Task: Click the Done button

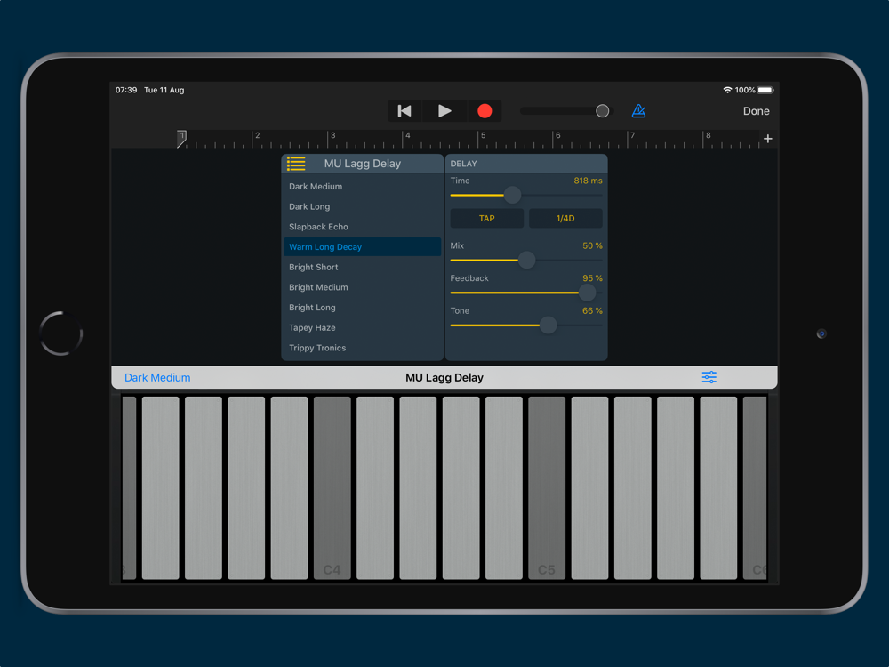Action: coord(756,111)
